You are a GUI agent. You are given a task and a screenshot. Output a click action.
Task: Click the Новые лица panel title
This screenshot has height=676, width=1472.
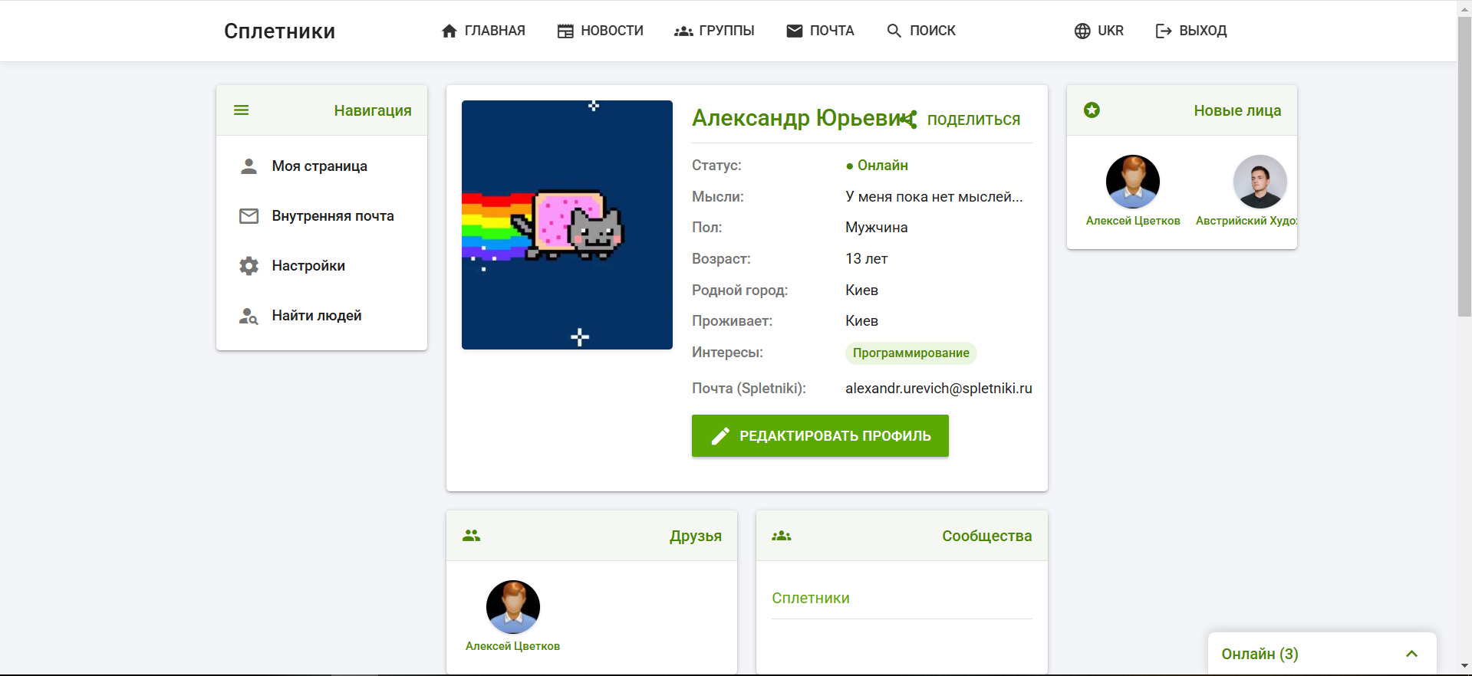1237,110
